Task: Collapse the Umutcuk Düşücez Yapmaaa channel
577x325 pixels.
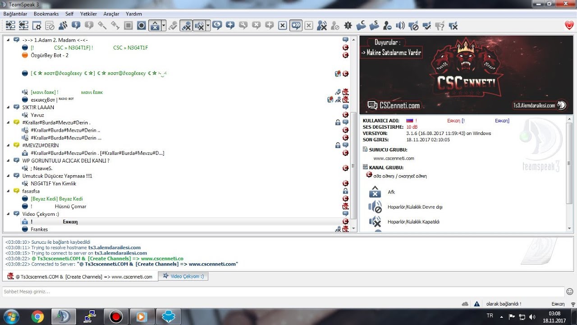Action: click(x=8, y=176)
